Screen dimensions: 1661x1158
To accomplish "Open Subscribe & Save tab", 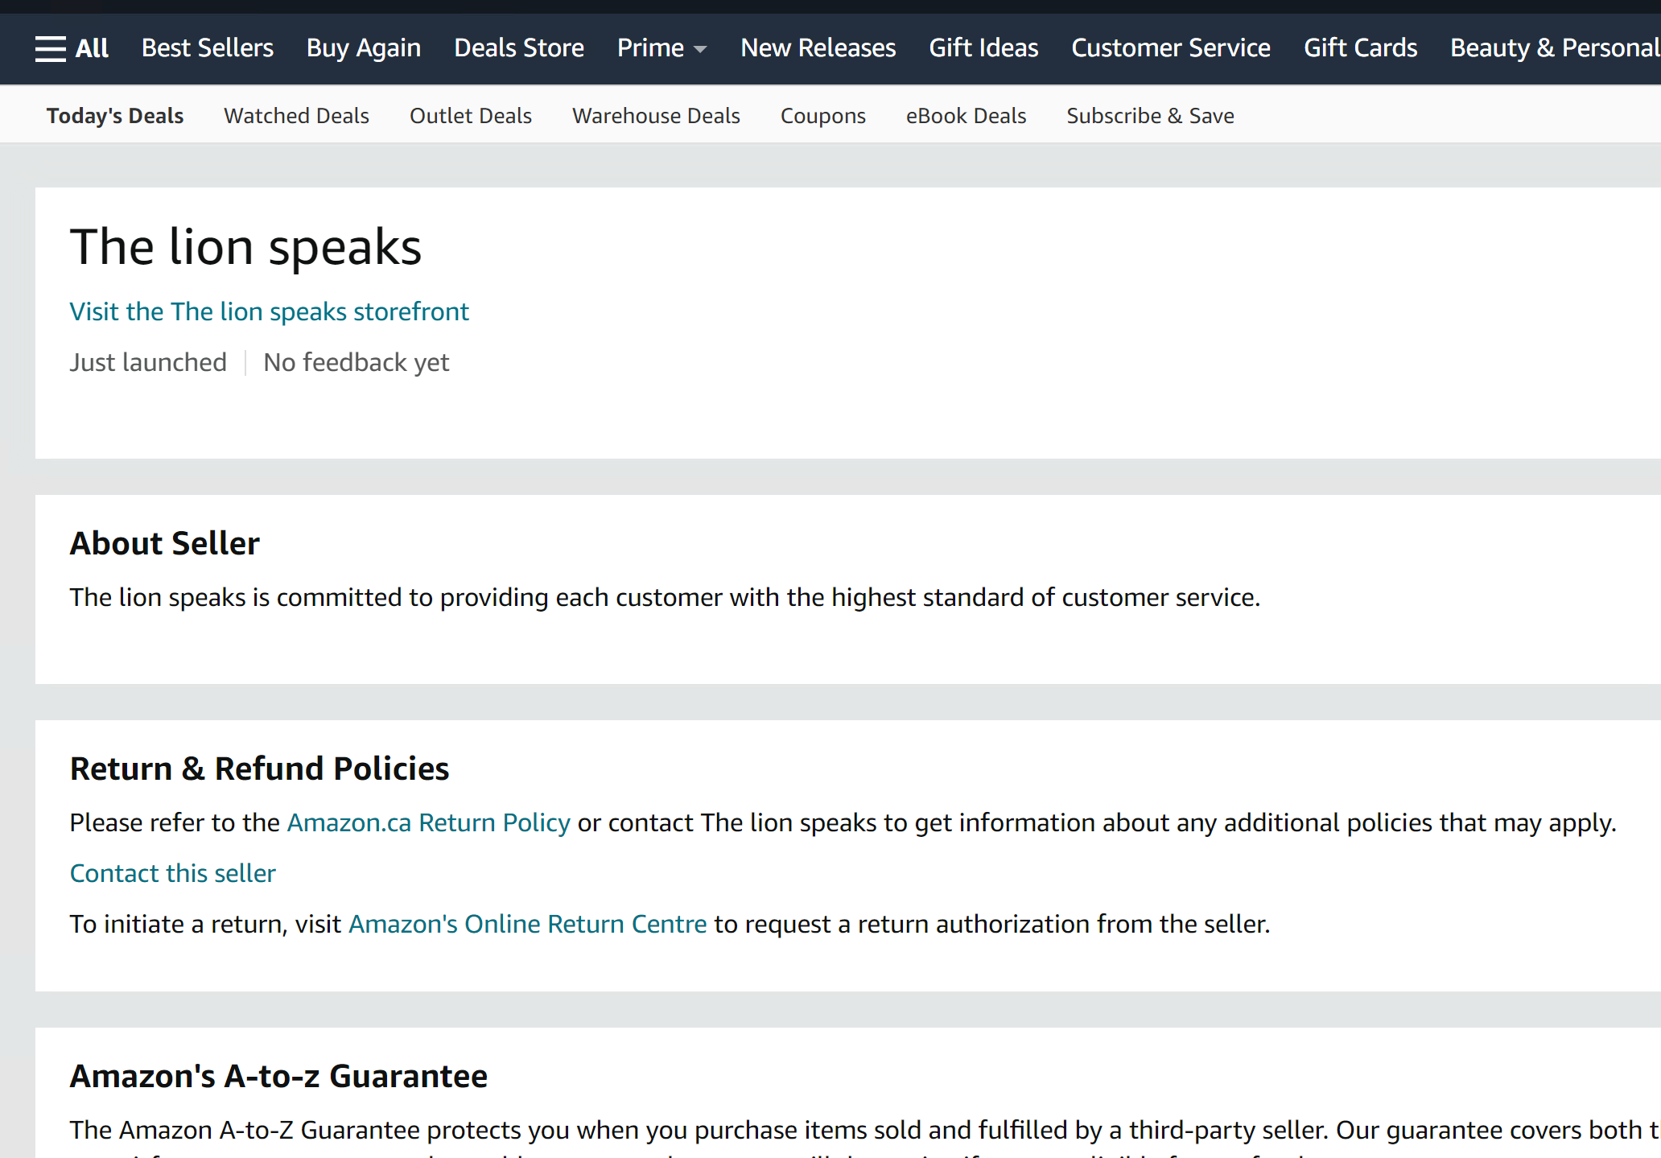I will point(1150,116).
